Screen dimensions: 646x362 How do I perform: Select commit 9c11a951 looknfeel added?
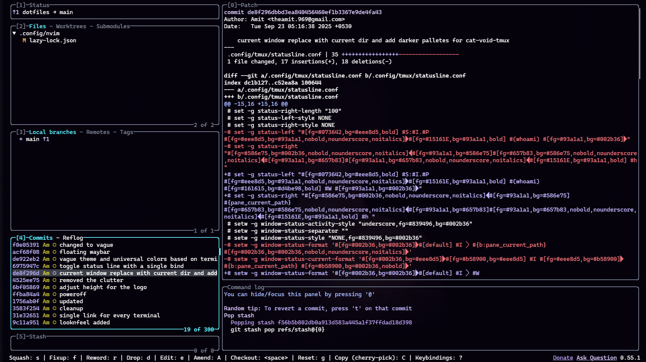[x=115, y=322]
